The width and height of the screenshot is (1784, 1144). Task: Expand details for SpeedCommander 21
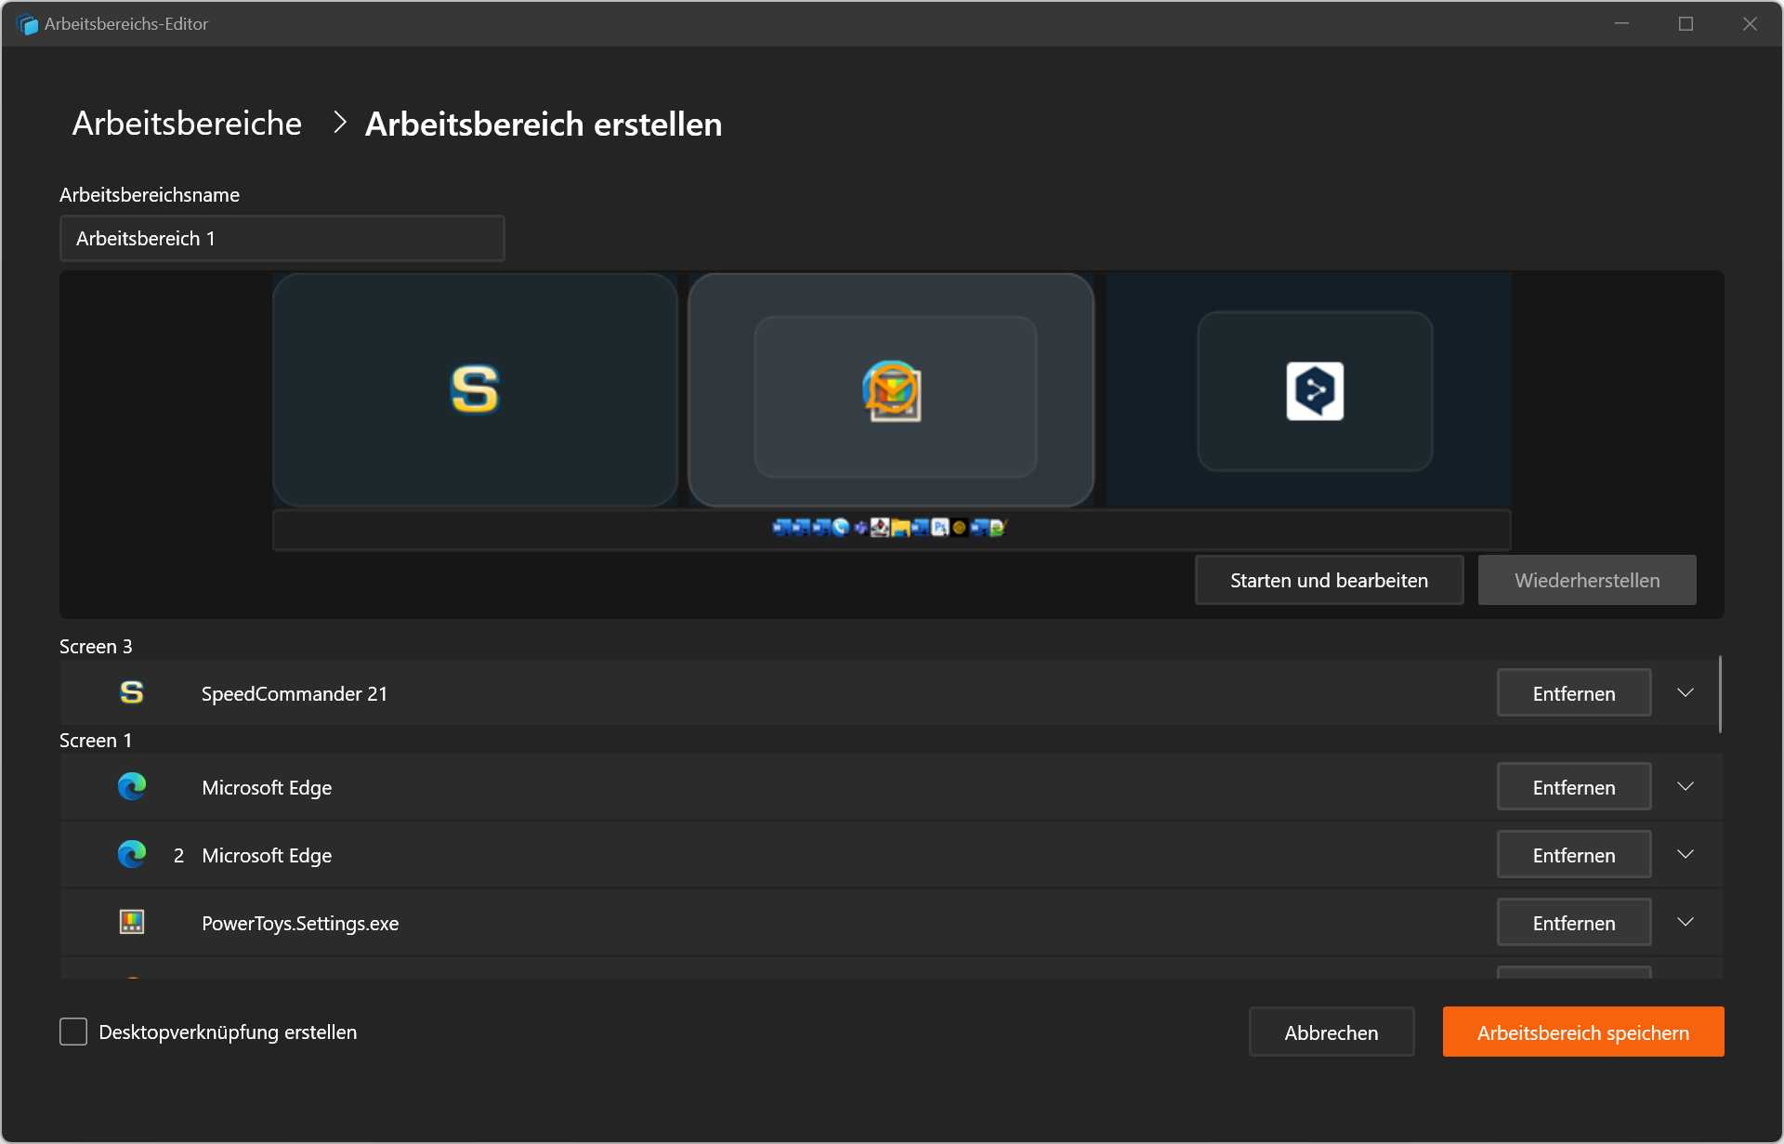[x=1686, y=691]
